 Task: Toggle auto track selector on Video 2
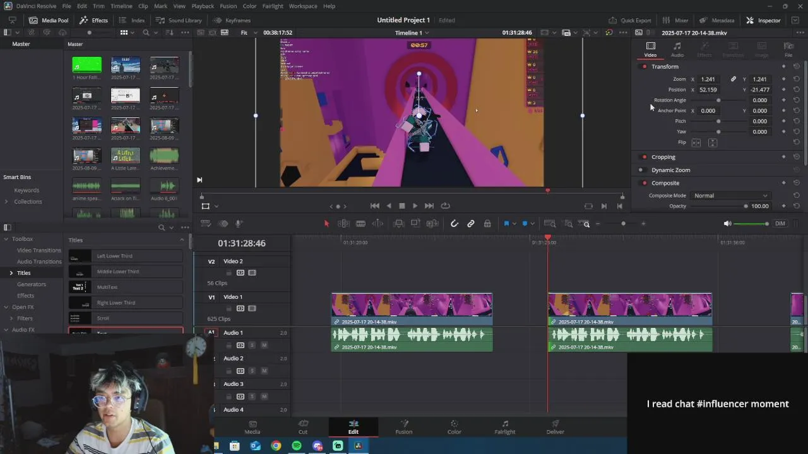pyautogui.click(x=241, y=273)
